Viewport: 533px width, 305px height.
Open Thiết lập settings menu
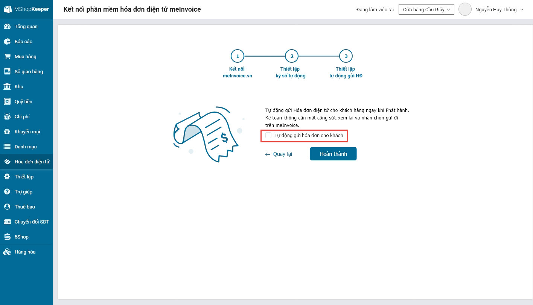pyautogui.click(x=26, y=177)
